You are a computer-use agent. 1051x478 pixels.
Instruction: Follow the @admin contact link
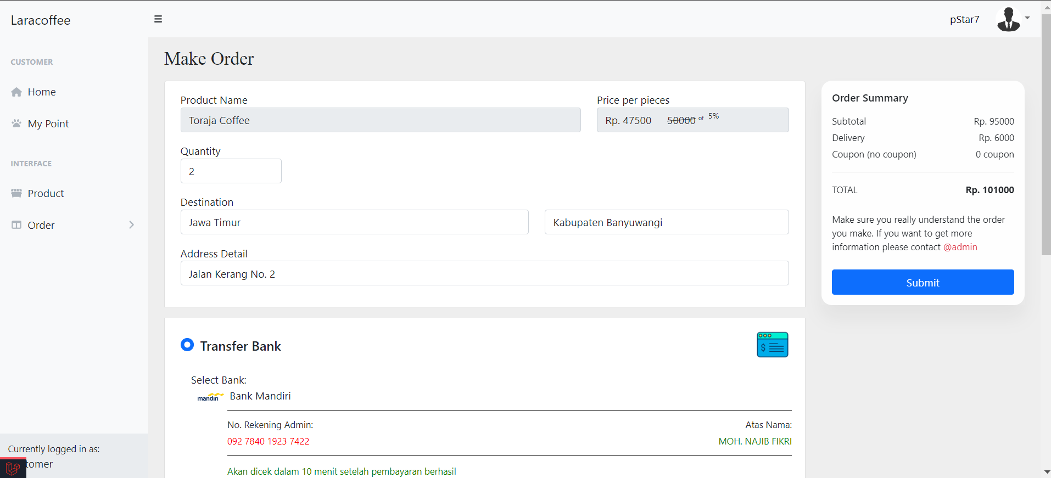pos(960,247)
